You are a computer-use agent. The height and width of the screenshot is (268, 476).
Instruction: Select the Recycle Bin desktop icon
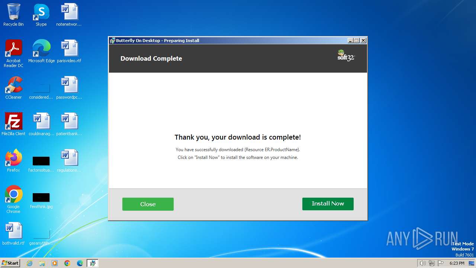[13, 15]
